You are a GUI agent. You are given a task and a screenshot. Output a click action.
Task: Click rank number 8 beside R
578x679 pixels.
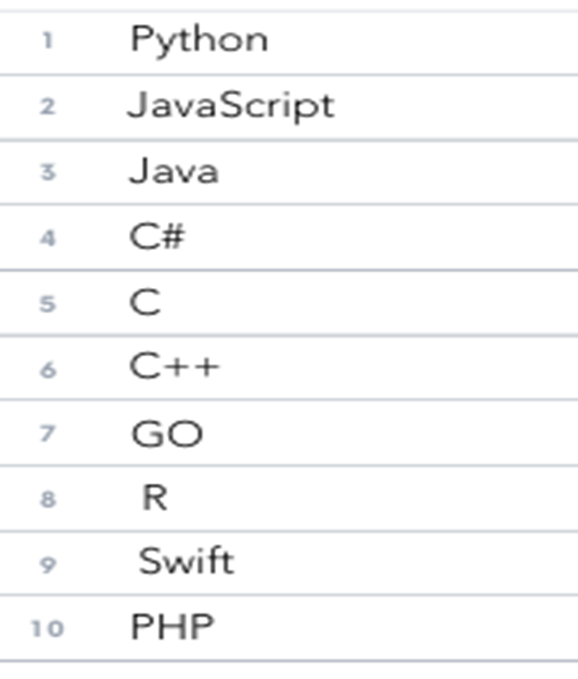[x=48, y=499]
